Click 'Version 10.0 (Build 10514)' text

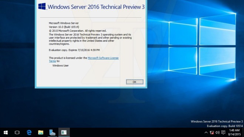click(64, 27)
